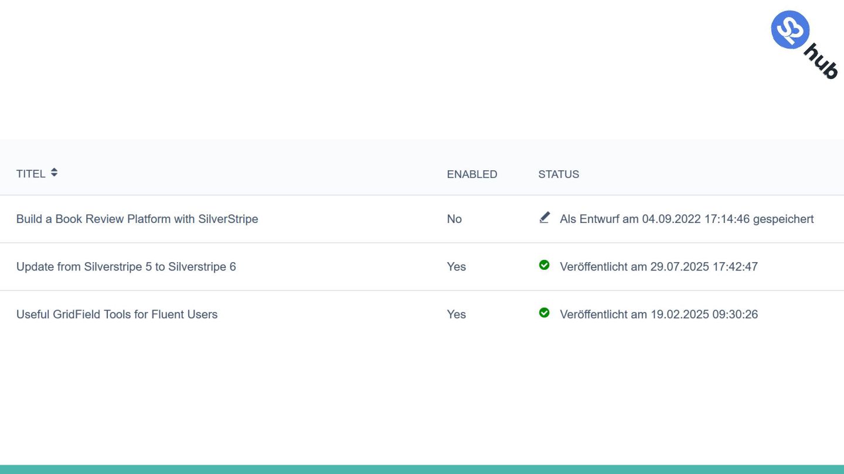This screenshot has height=474, width=844.
Task: Click the Enabled column header
Action: [472, 174]
